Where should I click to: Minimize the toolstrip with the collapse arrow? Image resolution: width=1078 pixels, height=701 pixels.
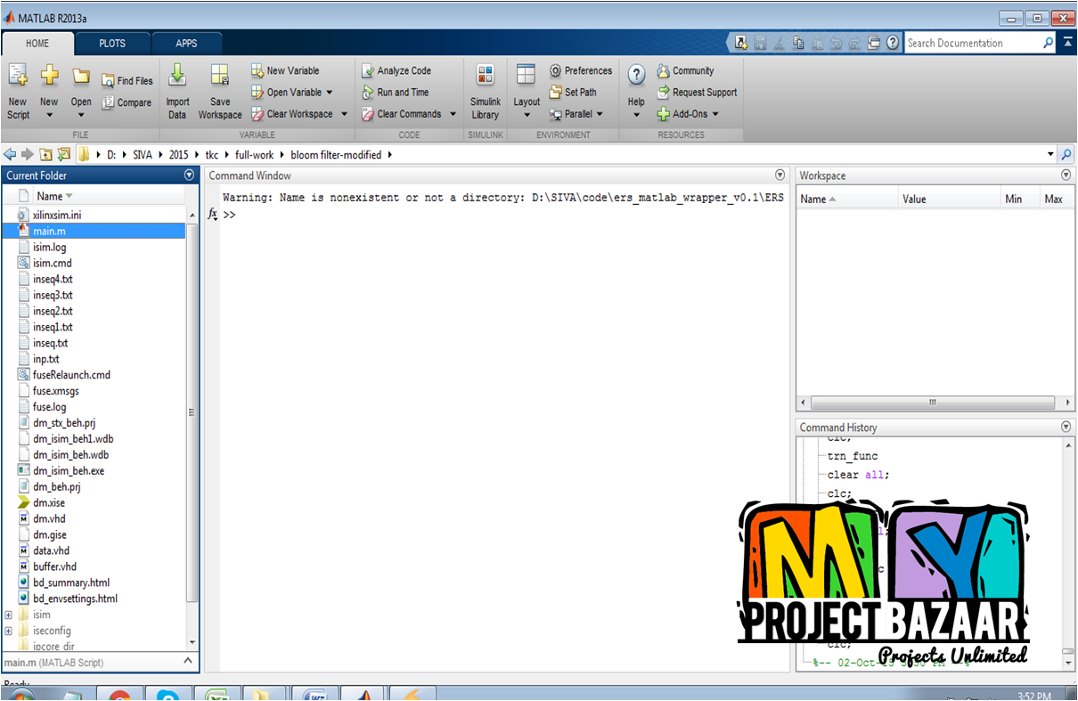tap(1068, 43)
